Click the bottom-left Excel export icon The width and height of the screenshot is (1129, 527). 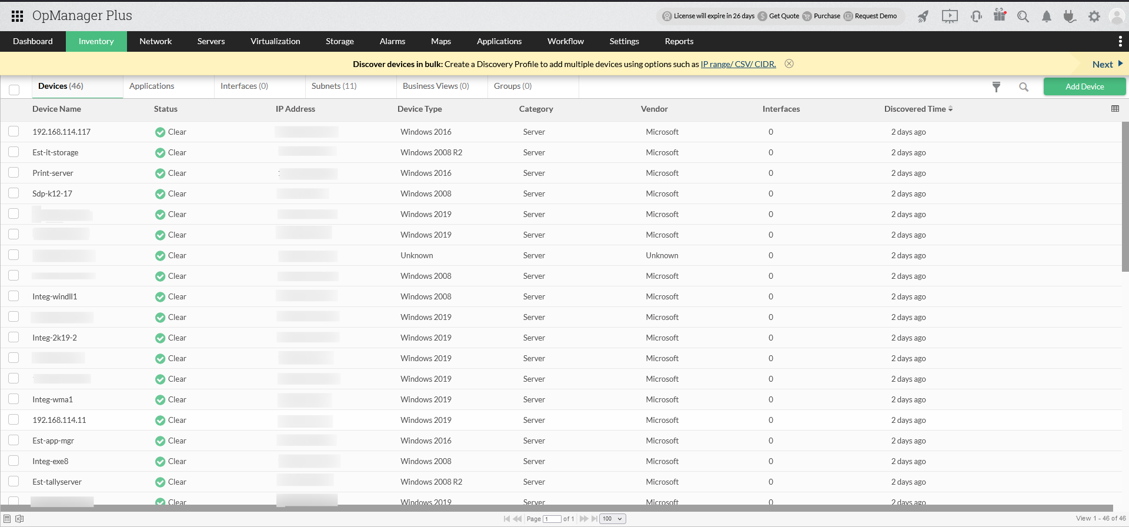(19, 519)
